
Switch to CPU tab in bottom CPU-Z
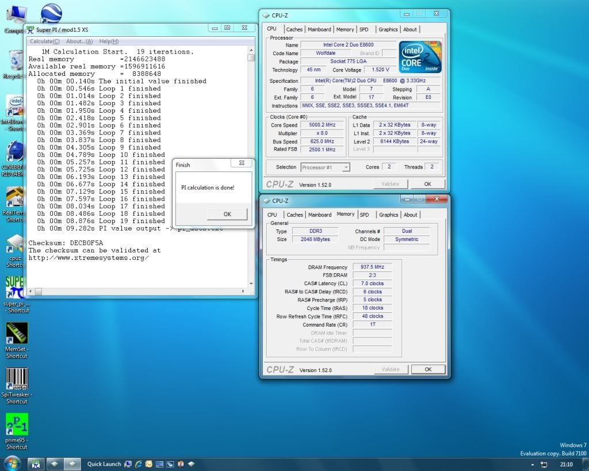click(x=272, y=215)
